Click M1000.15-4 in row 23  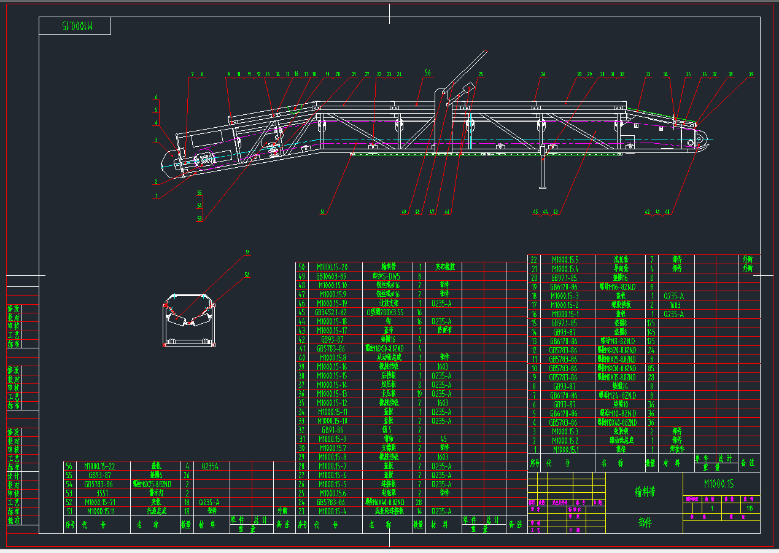click(x=332, y=511)
